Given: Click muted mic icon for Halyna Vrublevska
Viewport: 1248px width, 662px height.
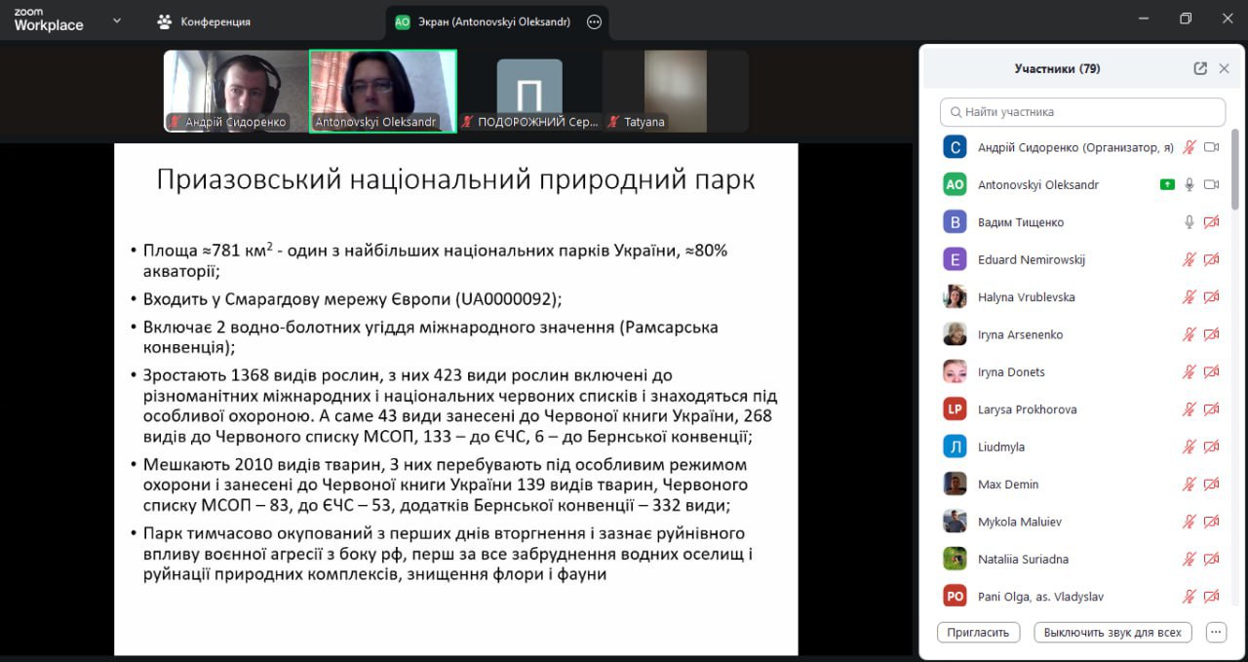Looking at the screenshot, I should tap(1189, 297).
